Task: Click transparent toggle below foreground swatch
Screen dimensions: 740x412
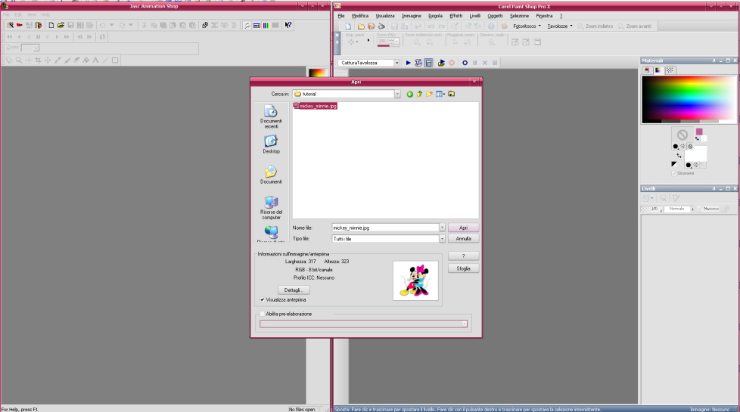Action: point(690,147)
